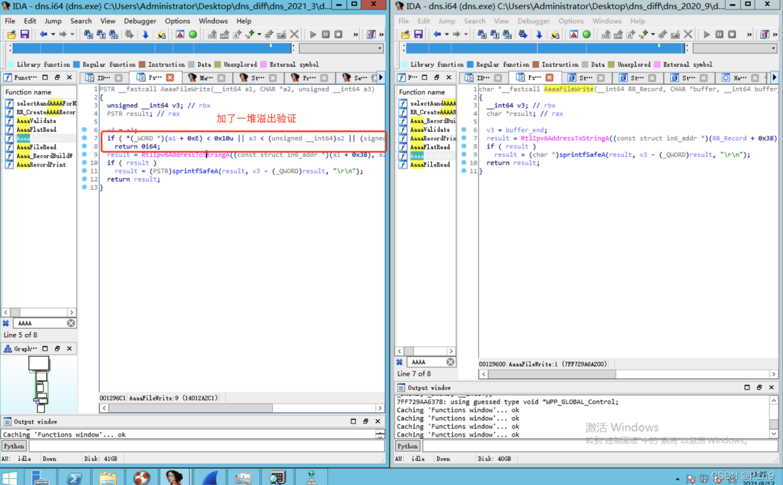
Task: Open Jump menu in left IDA window
Action: tap(53, 21)
